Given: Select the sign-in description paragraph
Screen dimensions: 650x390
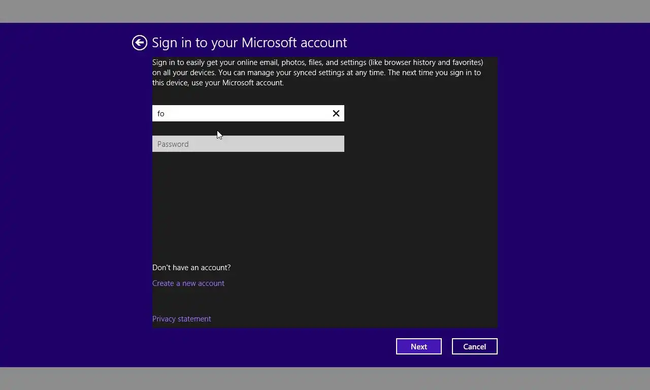Looking at the screenshot, I should click(x=318, y=73).
